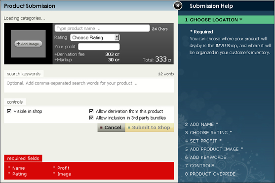Focus the product name input field
This screenshot has width=275, height=183.
coord(102,29)
